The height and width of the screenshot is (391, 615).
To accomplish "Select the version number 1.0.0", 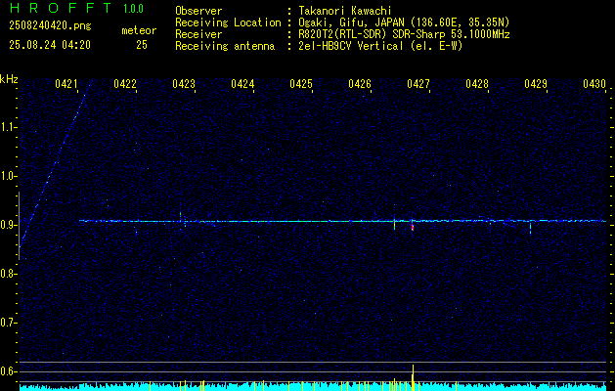I will [x=133, y=9].
